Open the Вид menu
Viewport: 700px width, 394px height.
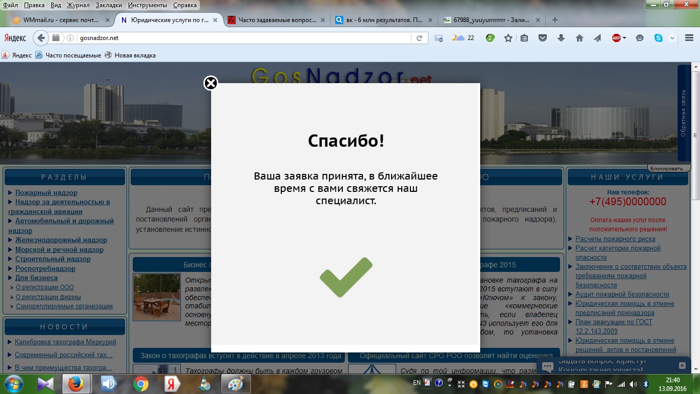(x=56, y=5)
